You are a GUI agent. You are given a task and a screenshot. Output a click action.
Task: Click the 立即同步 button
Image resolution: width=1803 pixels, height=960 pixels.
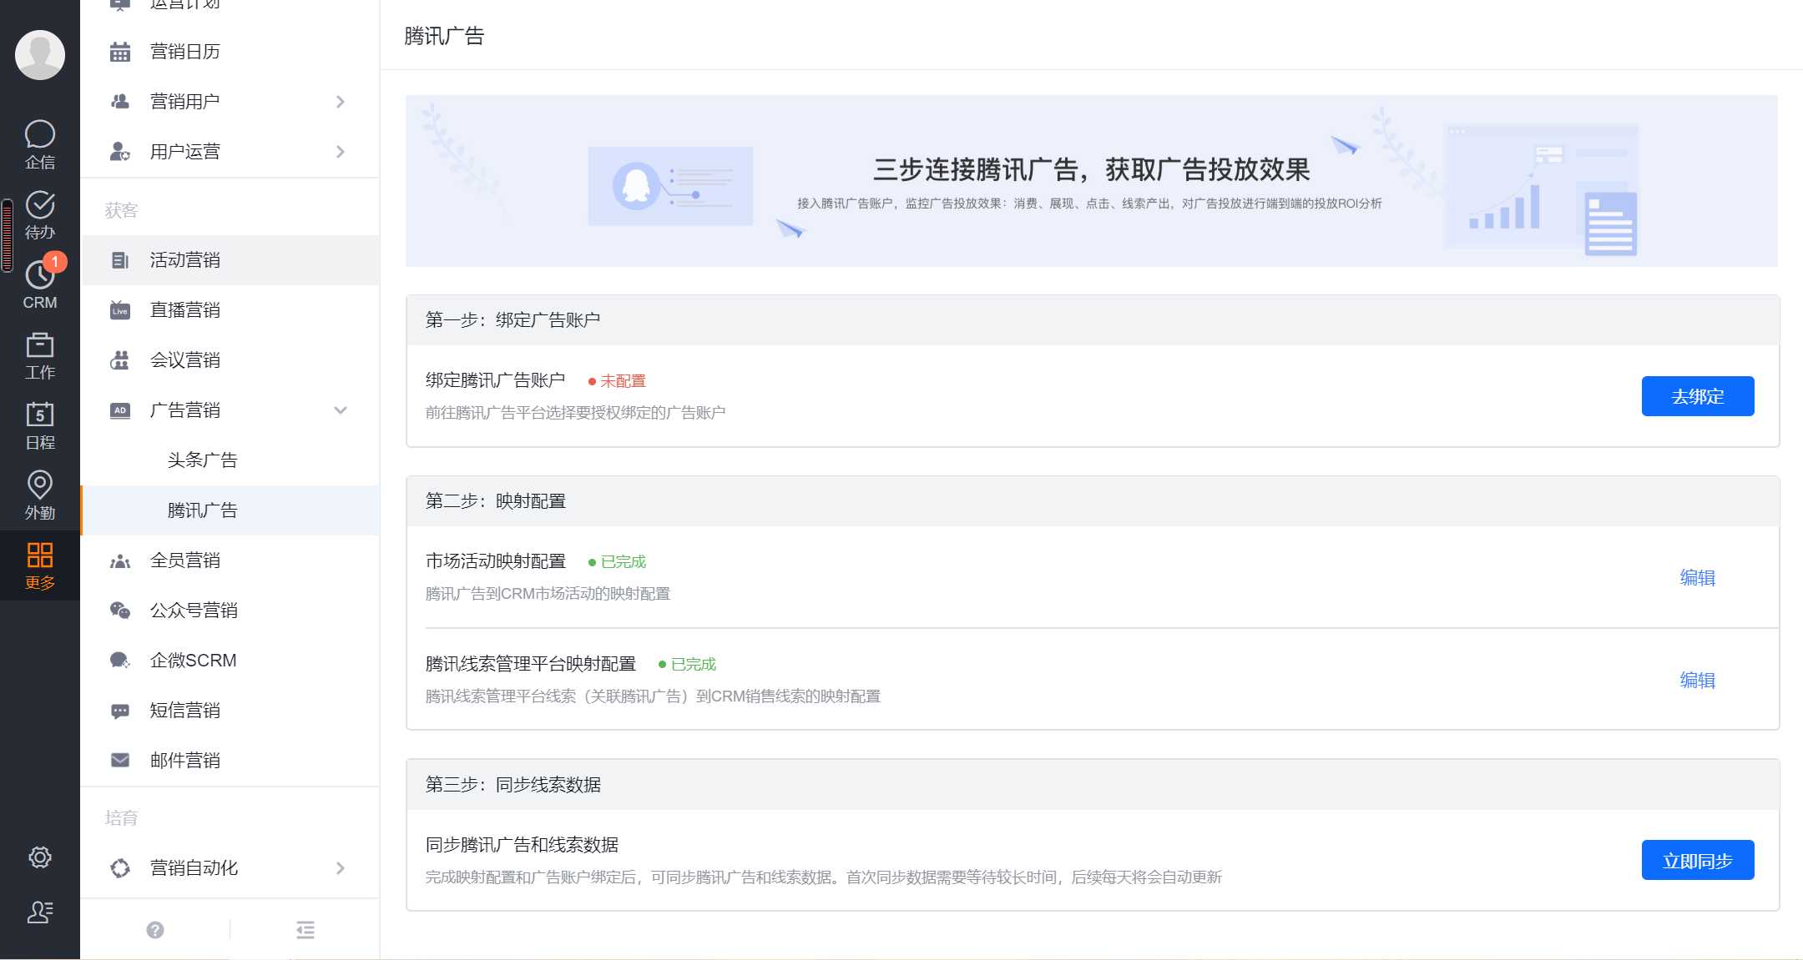point(1698,861)
